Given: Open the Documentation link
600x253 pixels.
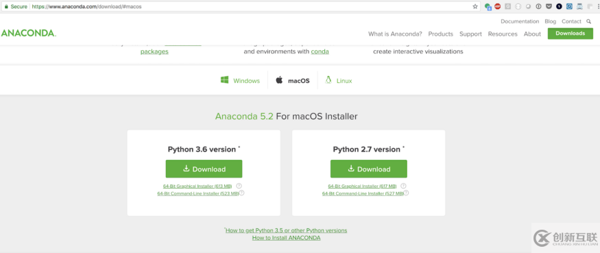Looking at the screenshot, I should coord(520,21).
